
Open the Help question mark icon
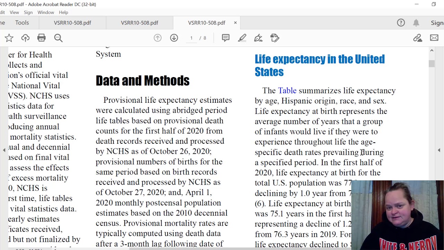(x=401, y=23)
